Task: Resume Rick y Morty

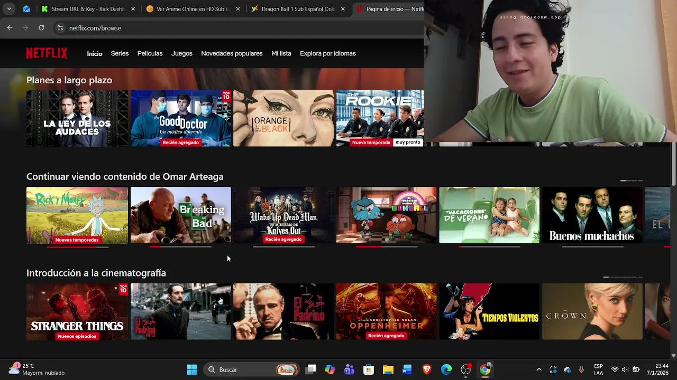Action: (x=77, y=215)
